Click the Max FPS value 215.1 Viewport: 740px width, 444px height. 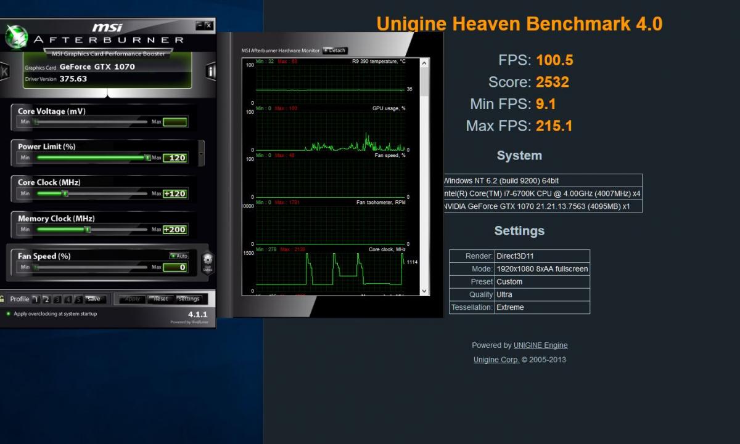coord(554,126)
